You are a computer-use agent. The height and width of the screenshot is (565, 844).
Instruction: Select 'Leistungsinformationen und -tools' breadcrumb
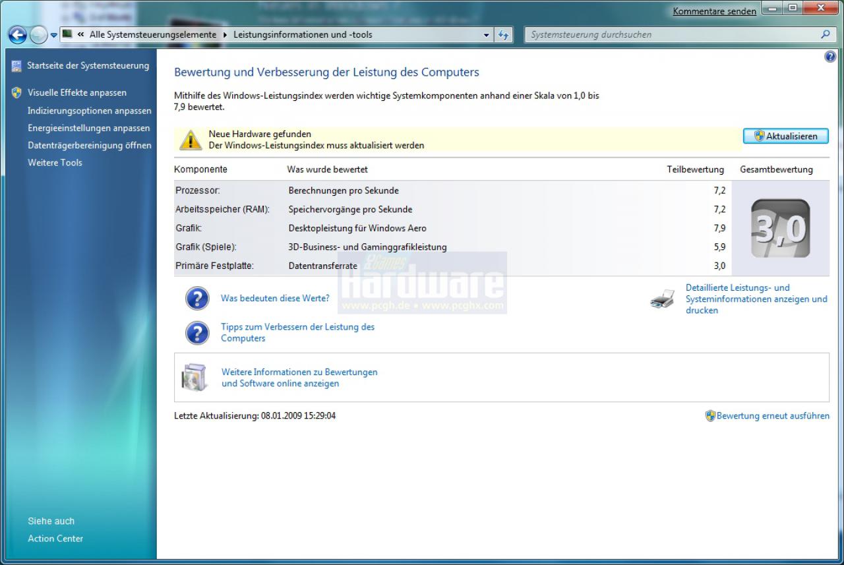(303, 34)
